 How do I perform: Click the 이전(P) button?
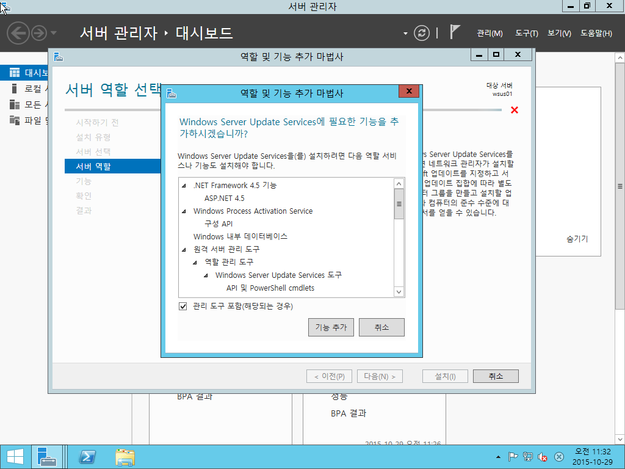pos(329,376)
